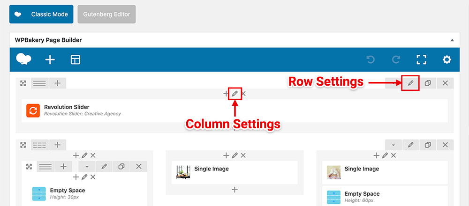This screenshot has height=206, width=469.
Task: Open the WPBakery settings gear
Action: coord(447,60)
